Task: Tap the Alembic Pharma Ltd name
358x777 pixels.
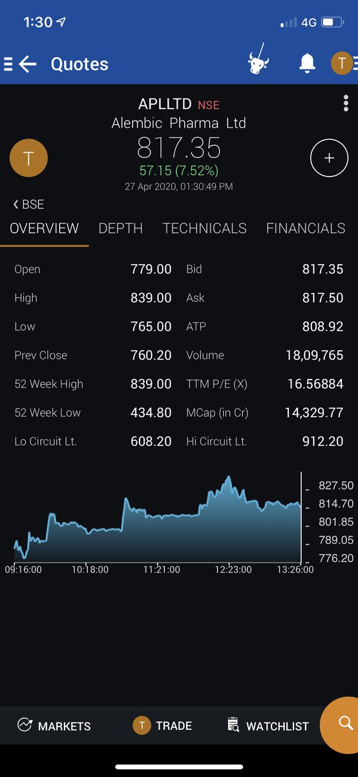Action: [x=179, y=122]
